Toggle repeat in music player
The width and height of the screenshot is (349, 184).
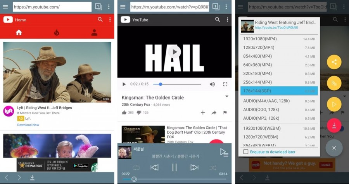pyautogui.click(x=136, y=168)
